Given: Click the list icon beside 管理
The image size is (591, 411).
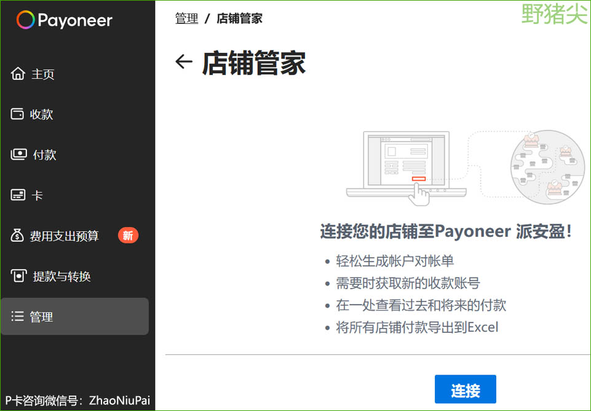Looking at the screenshot, I should click(x=17, y=316).
